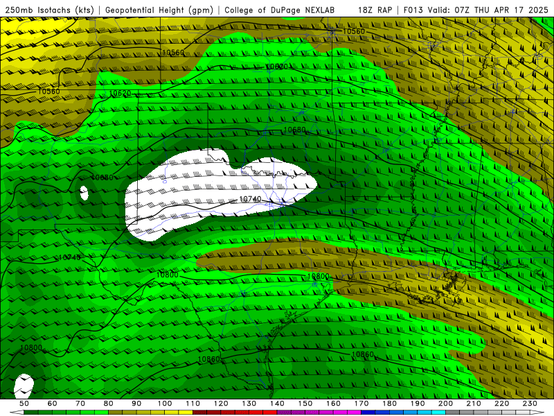Select the 150 label on the color bar

(305, 404)
